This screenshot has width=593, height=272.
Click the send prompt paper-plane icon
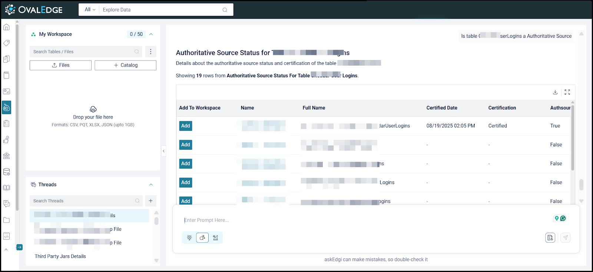click(x=565, y=238)
